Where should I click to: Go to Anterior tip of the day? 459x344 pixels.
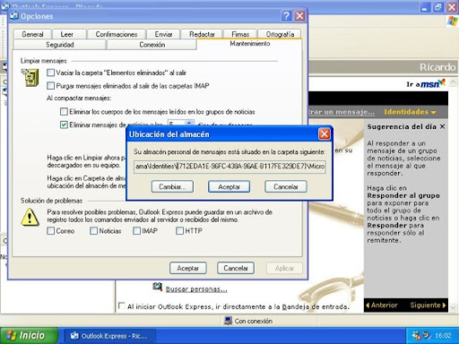click(381, 305)
